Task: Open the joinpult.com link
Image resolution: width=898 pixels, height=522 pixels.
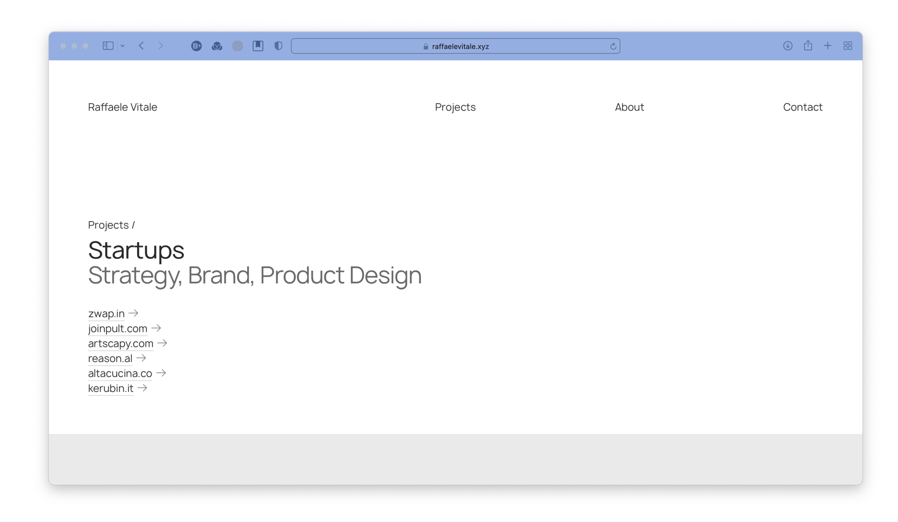Action: (x=118, y=328)
